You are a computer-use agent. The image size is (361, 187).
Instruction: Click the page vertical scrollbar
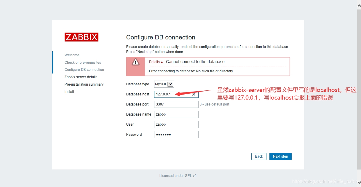tap(359, 89)
